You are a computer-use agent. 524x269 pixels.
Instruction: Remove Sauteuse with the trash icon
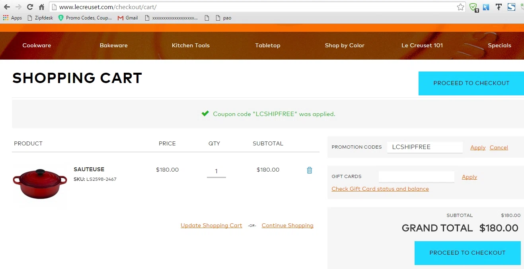(x=310, y=170)
